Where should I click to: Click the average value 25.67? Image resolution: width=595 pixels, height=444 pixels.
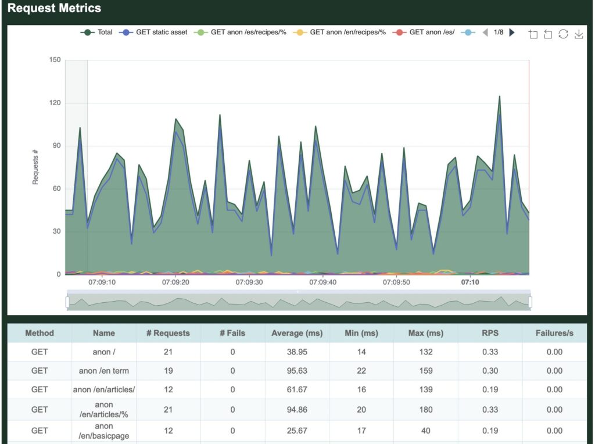[297, 431]
